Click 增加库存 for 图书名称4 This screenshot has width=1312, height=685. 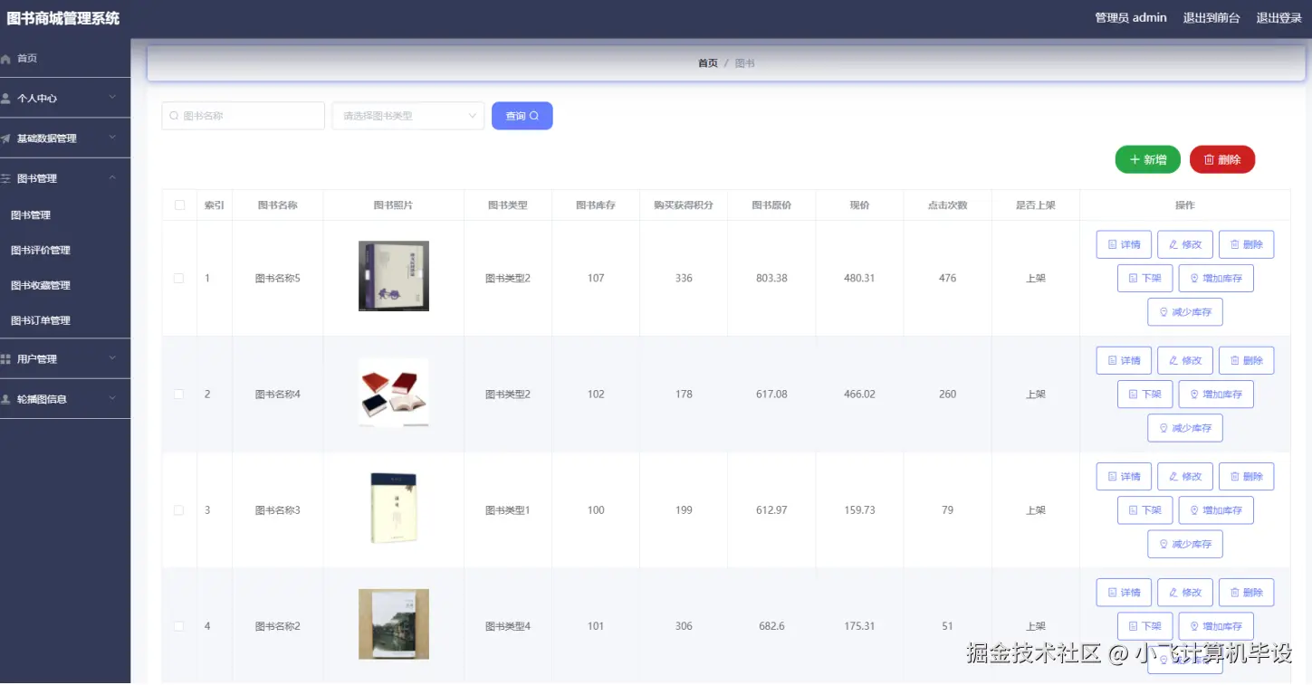point(1216,395)
